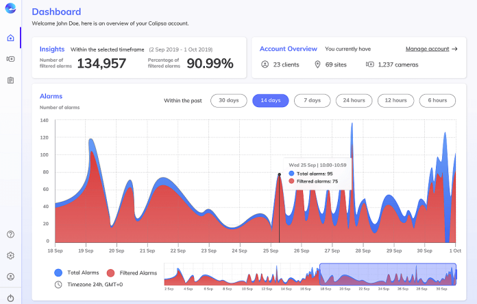Select the 14 days timeframe
This screenshot has height=304, width=477.
(270, 100)
